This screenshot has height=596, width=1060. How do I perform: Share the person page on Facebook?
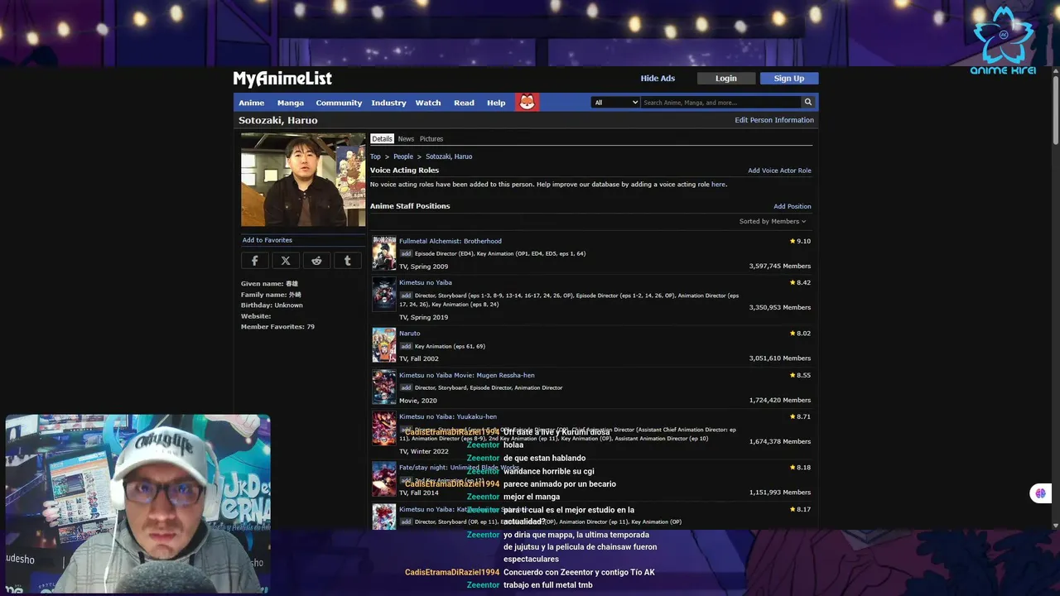(254, 261)
